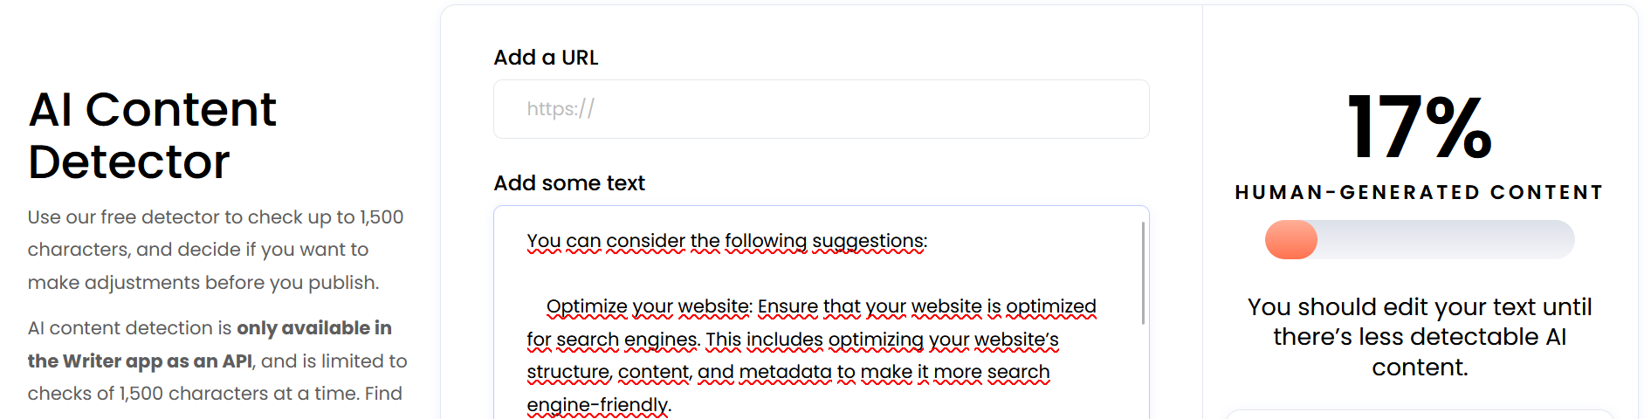
Task: Click the orange fill of the score bar
Action: coord(1291,239)
